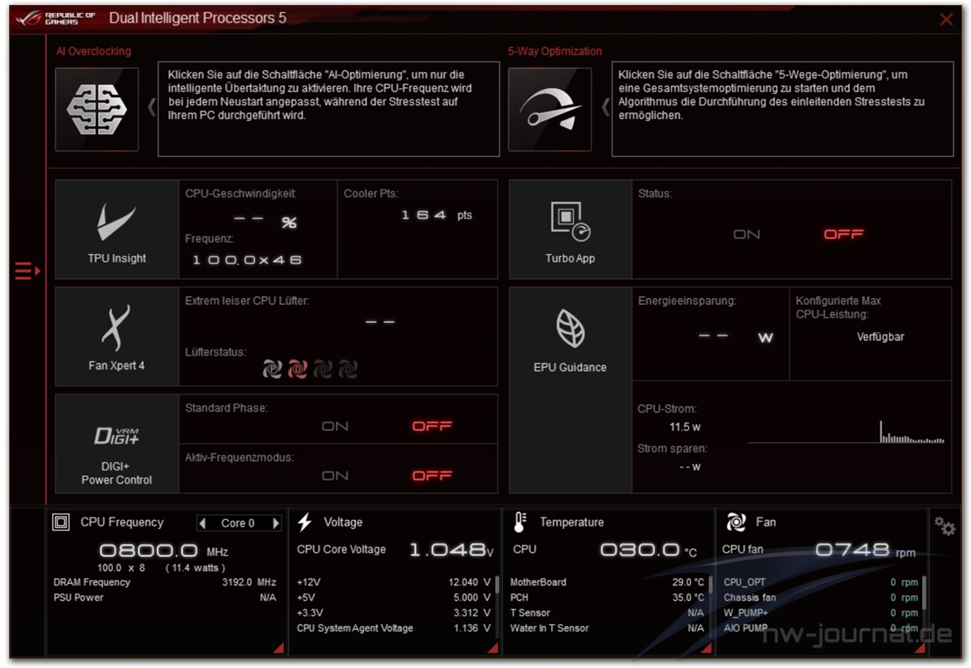
Task: Click the AI Overclocking brain icon
Action: point(97,110)
